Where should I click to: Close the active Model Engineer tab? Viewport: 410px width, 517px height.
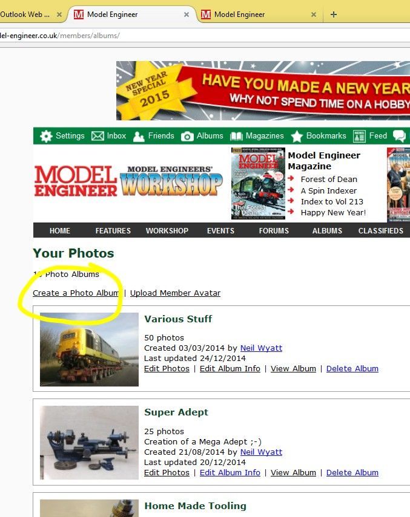click(x=187, y=15)
